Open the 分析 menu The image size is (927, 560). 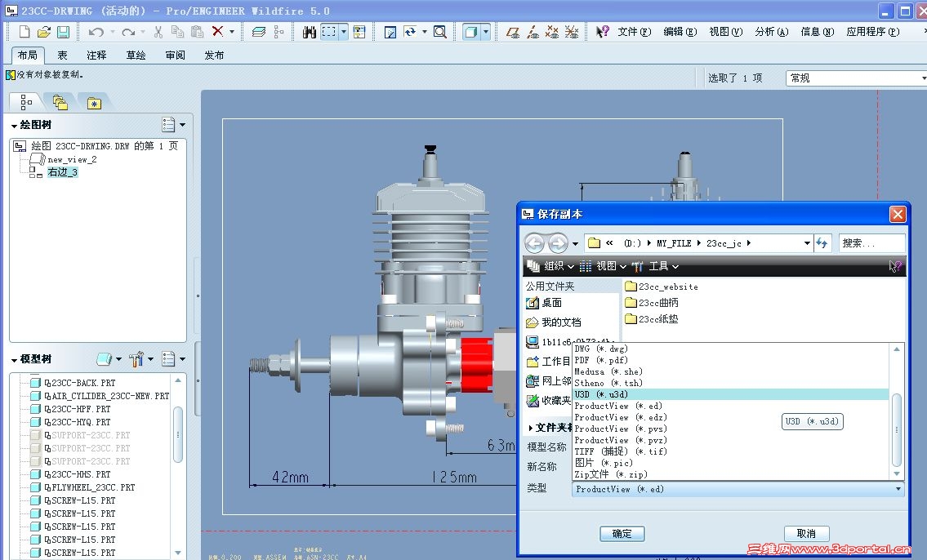(x=772, y=32)
